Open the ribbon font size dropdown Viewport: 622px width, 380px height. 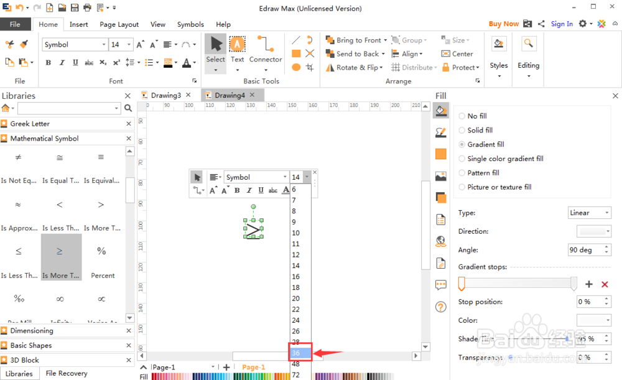click(x=129, y=44)
